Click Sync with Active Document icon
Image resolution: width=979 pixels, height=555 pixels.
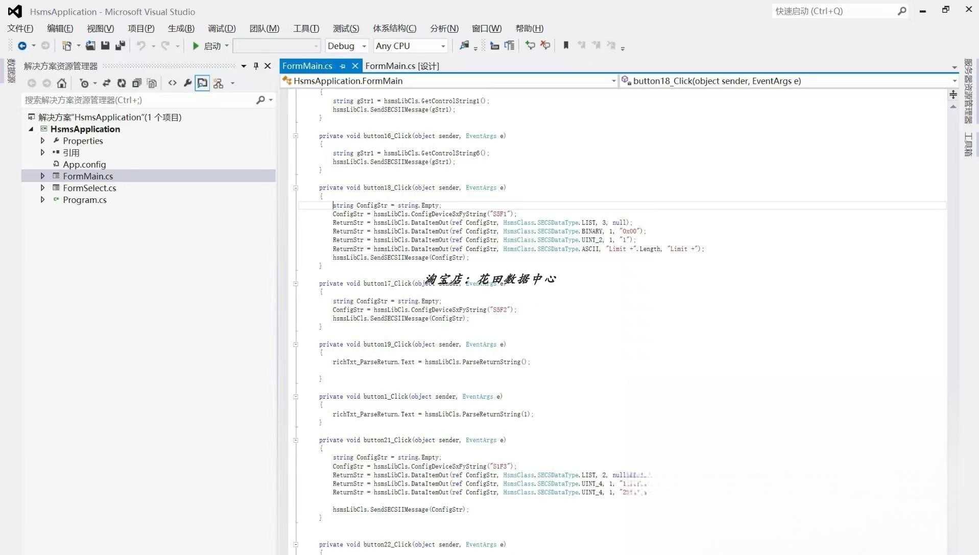pos(106,83)
